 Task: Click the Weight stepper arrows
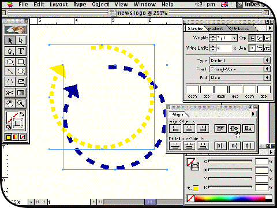click(x=212, y=38)
